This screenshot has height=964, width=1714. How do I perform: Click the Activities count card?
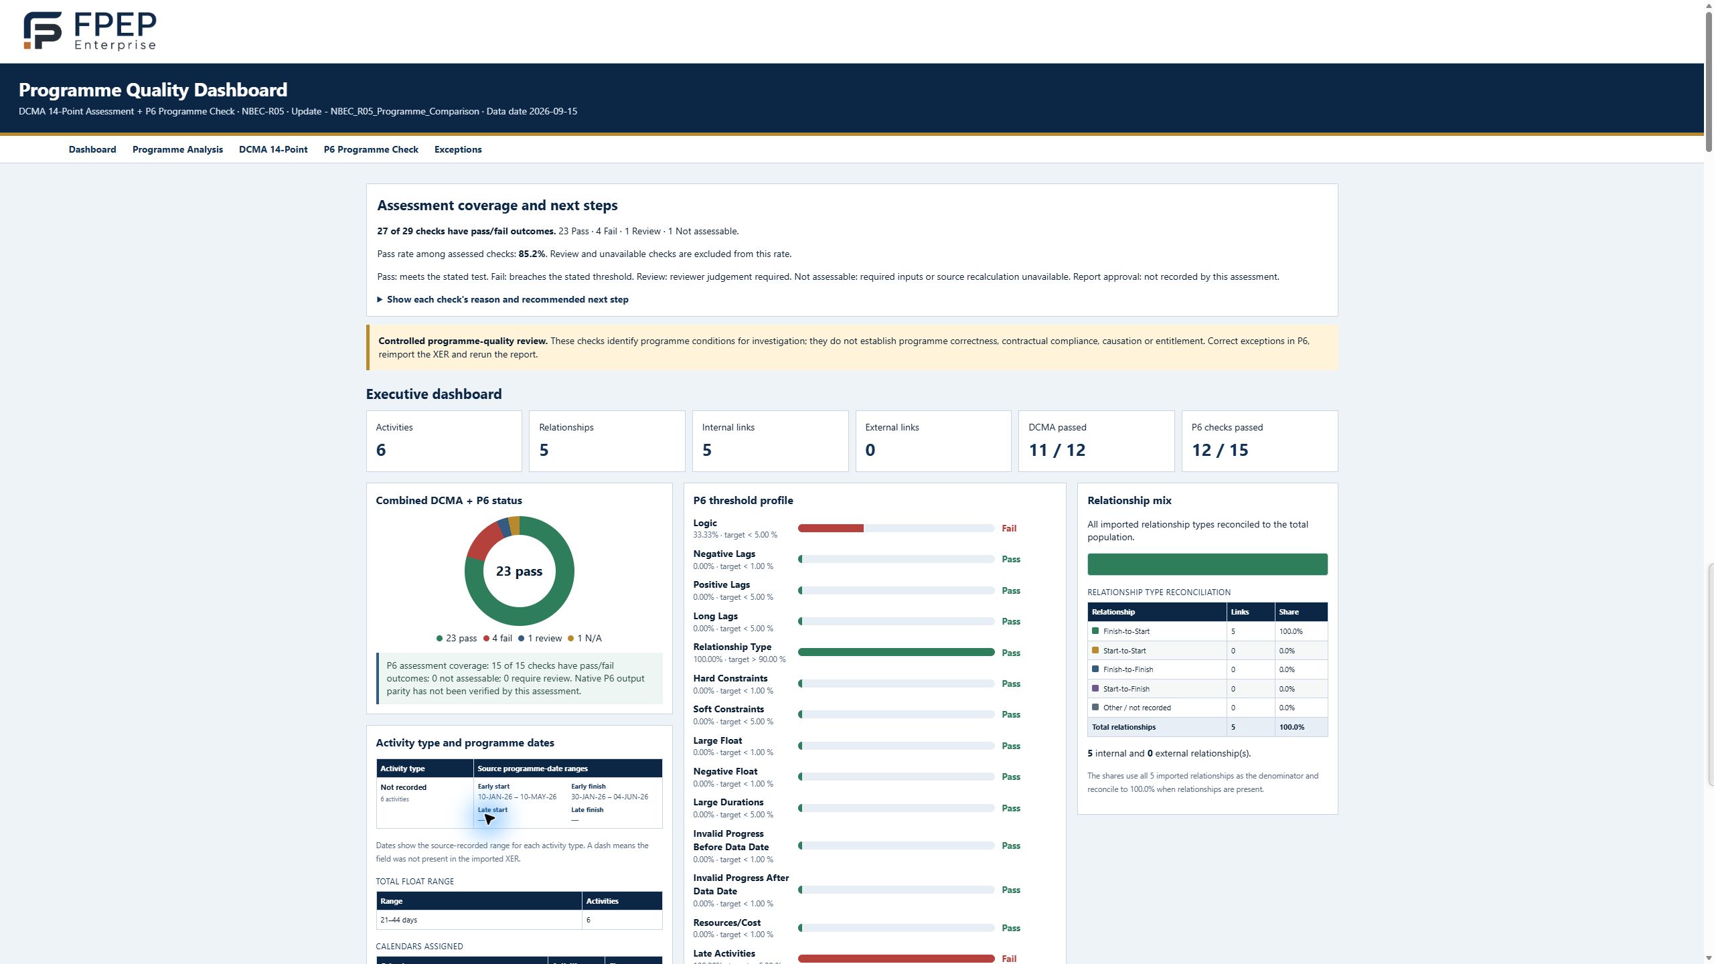444,441
